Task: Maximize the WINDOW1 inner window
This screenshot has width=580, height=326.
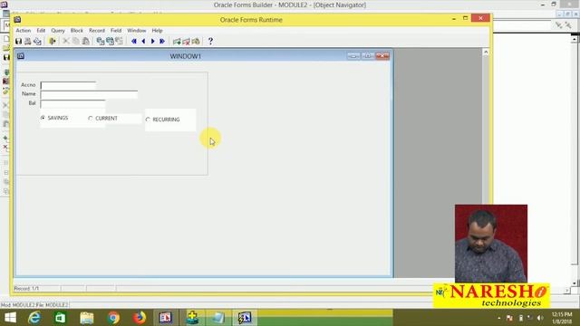Action: pos(368,56)
